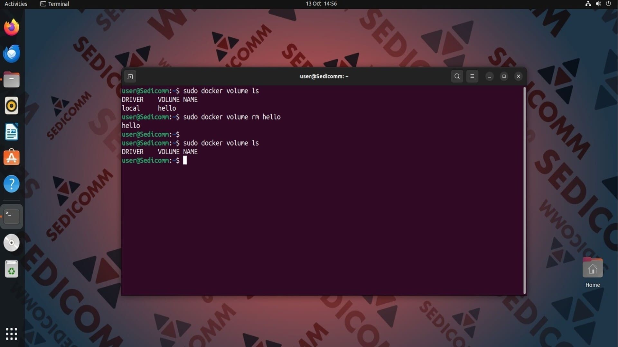
Task: Click the title 'user@Sedicomm: ~'
Action: point(324,76)
